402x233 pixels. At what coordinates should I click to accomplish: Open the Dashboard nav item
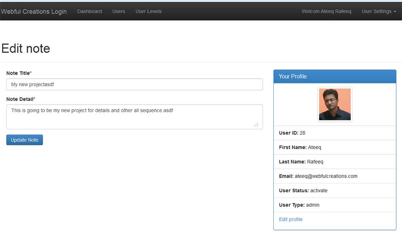point(89,11)
